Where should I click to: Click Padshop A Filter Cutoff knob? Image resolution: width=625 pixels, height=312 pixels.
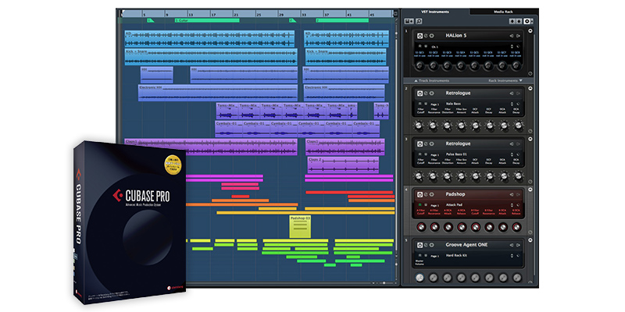pos(420,227)
